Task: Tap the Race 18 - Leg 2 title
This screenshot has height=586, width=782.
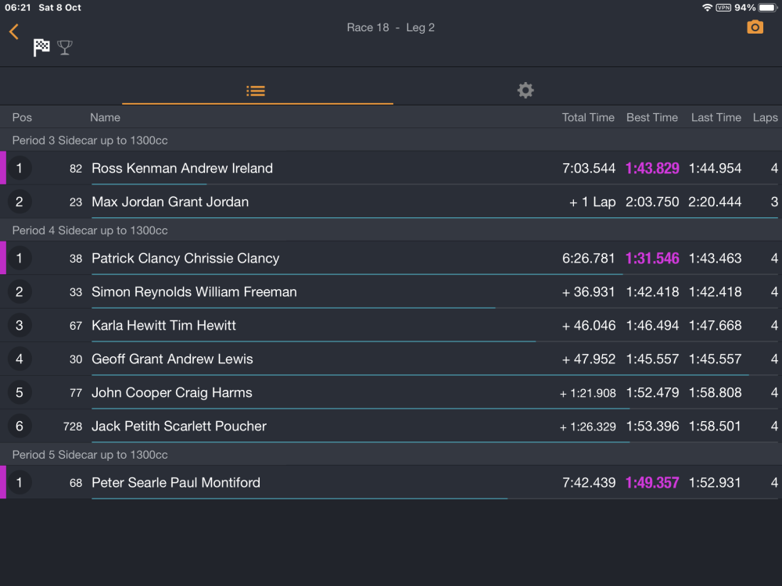Action: tap(390, 27)
